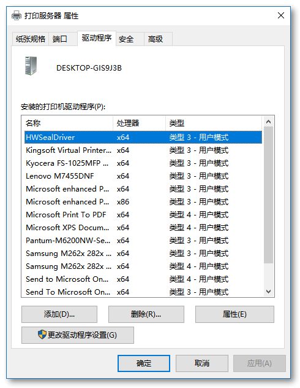Select Kyocera FS-1025MFP driver row
The image size is (300, 388).
[x=143, y=163]
